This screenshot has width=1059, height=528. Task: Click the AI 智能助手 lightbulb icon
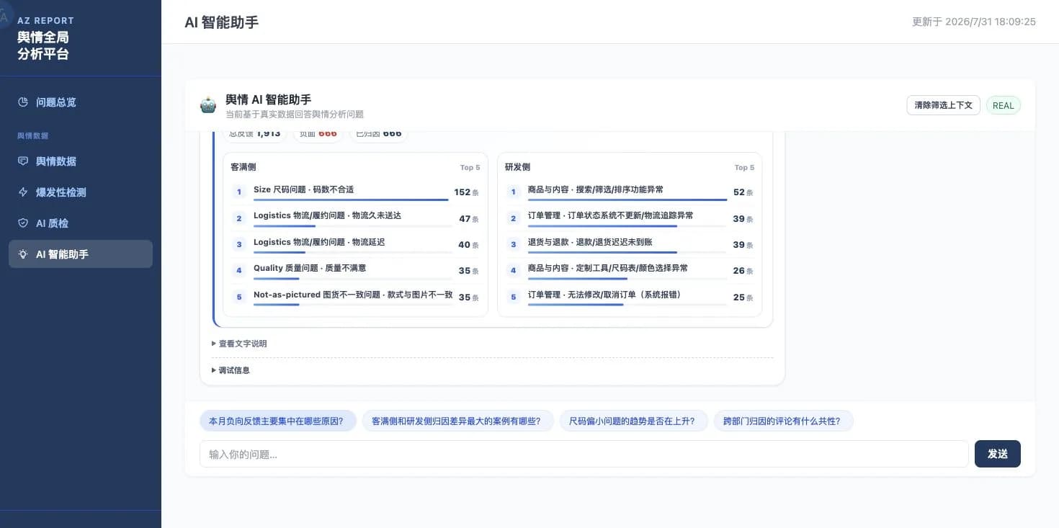(23, 254)
